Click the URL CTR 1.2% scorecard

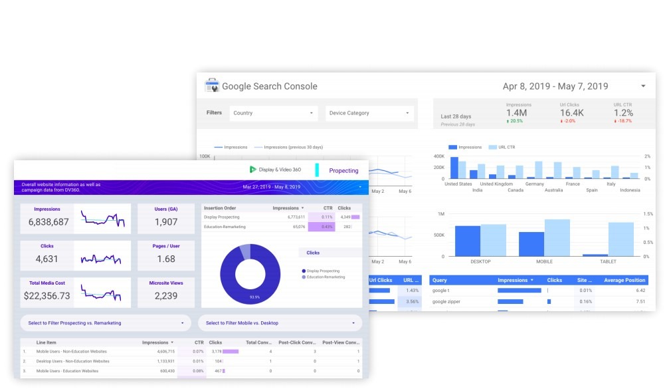click(x=623, y=113)
